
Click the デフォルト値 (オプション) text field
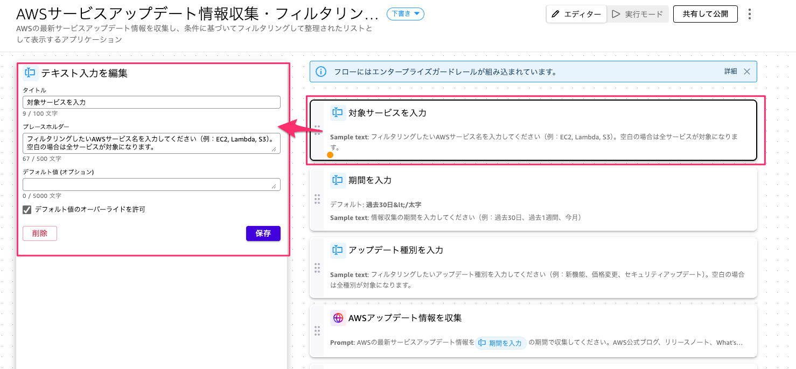[151, 184]
